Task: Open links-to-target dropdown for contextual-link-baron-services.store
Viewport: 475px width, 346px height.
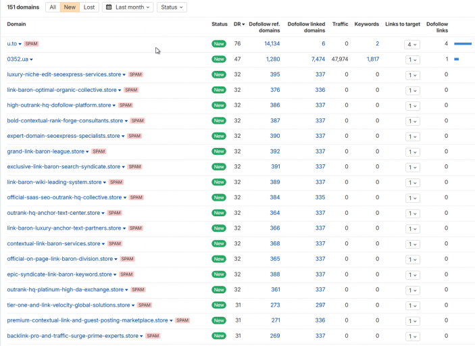Action: click(413, 244)
